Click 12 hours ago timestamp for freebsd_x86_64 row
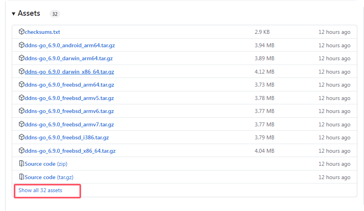This screenshot has width=364, height=211. click(x=334, y=151)
